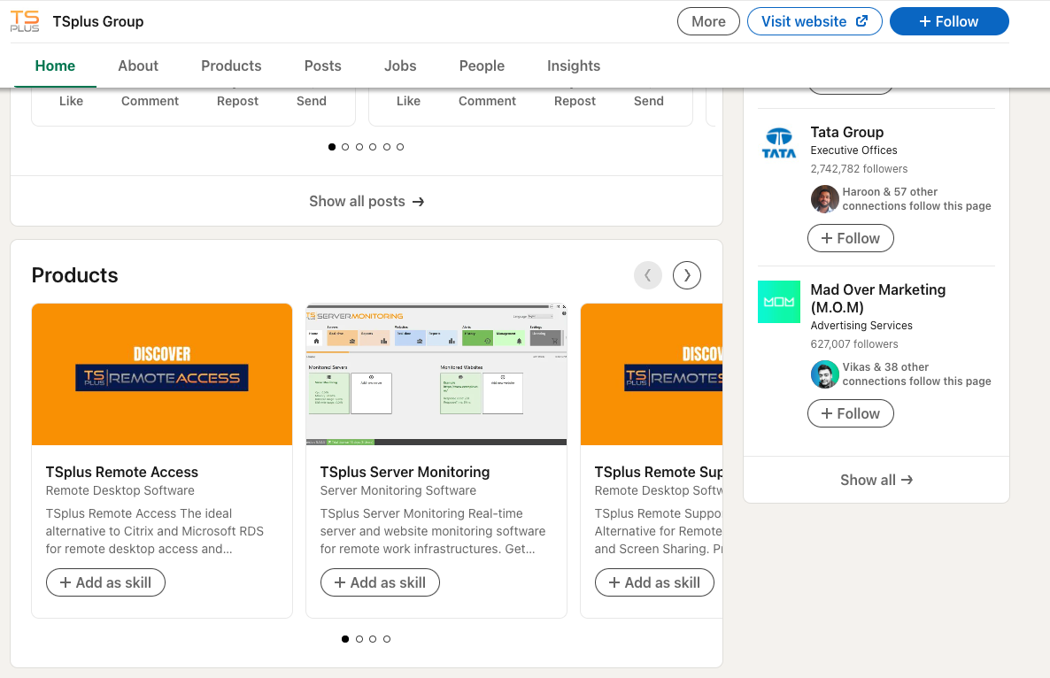Add TSplus Remote Access as skill
Viewport: 1050px width, 678px height.
coord(105,582)
